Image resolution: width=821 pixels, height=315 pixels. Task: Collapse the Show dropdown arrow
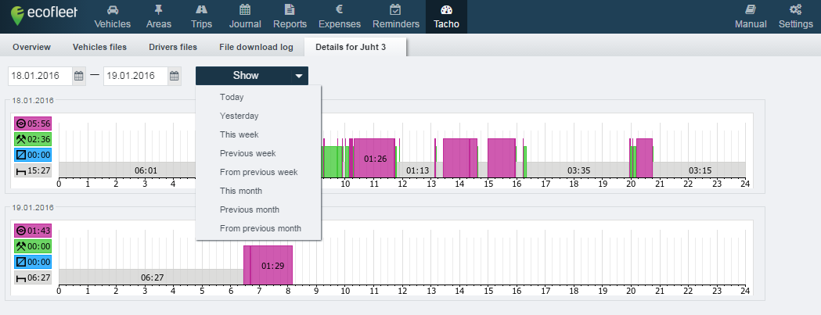(x=299, y=76)
